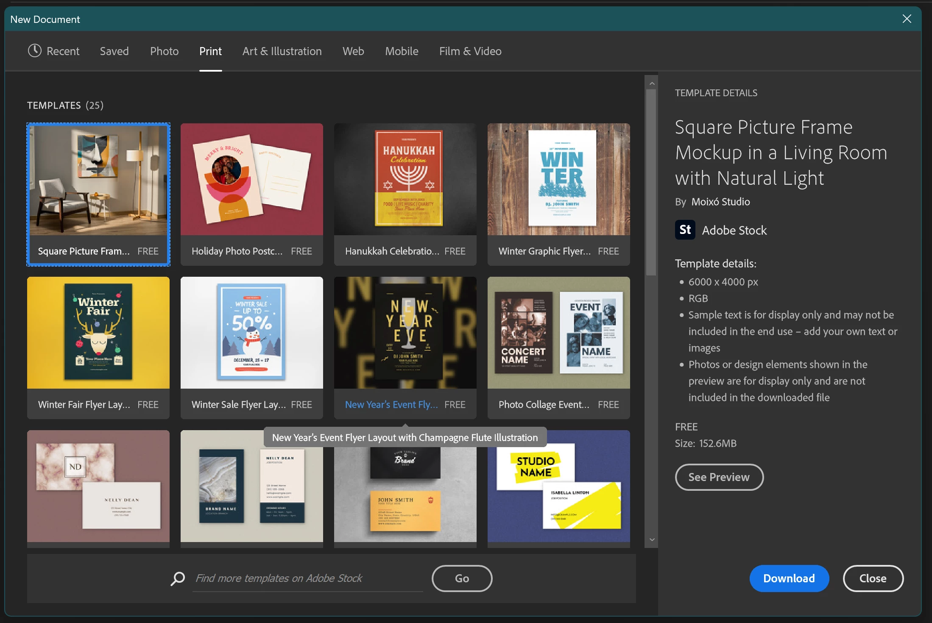Pick the Photo Collage Event template

point(558,333)
